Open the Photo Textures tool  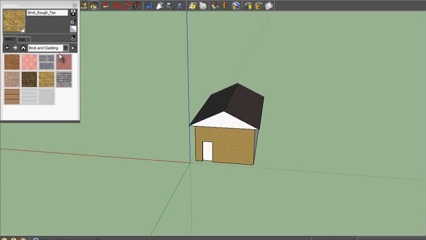point(225,5)
